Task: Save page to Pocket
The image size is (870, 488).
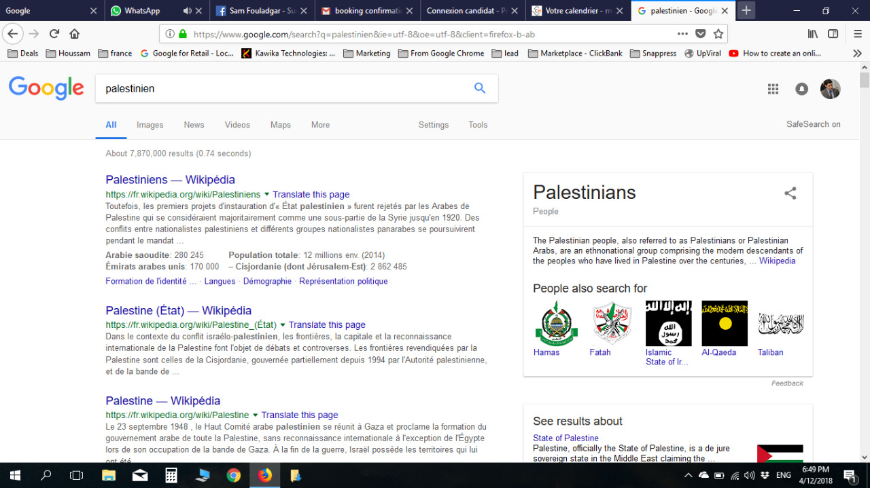Action: pos(701,34)
